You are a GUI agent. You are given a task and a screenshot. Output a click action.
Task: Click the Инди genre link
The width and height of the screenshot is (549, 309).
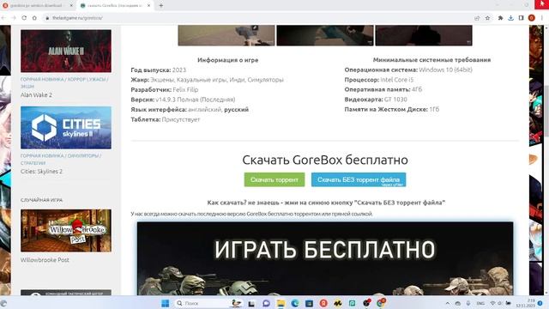click(x=237, y=80)
